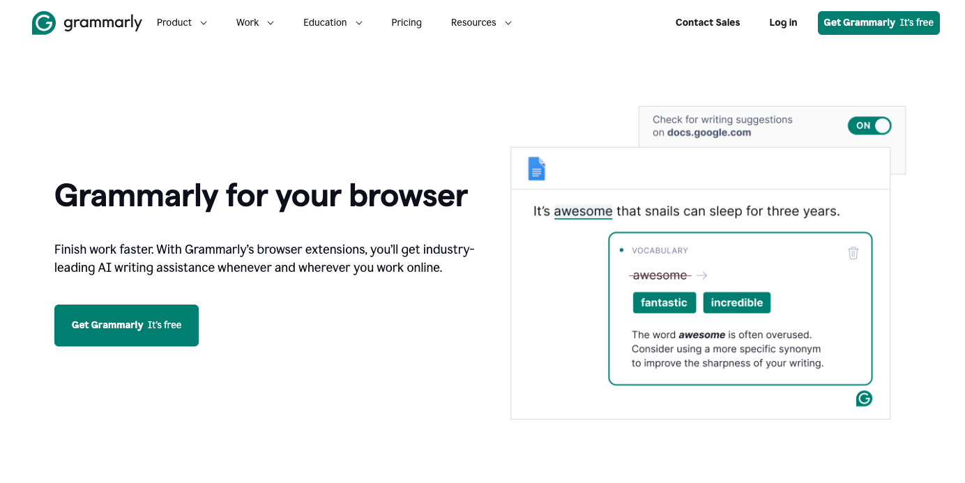Click the hero Get Grammarly It's free button

point(126,325)
